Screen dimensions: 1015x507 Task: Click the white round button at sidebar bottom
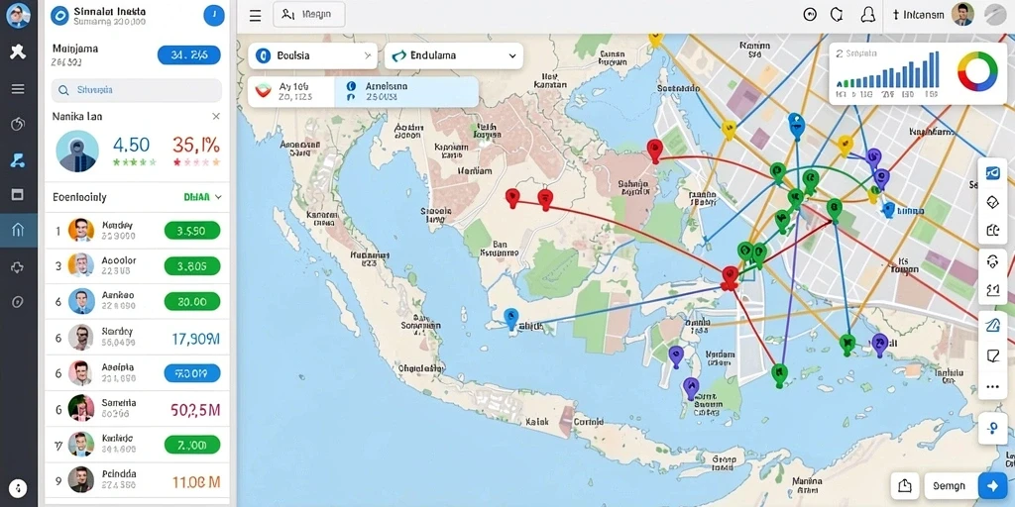tap(18, 488)
